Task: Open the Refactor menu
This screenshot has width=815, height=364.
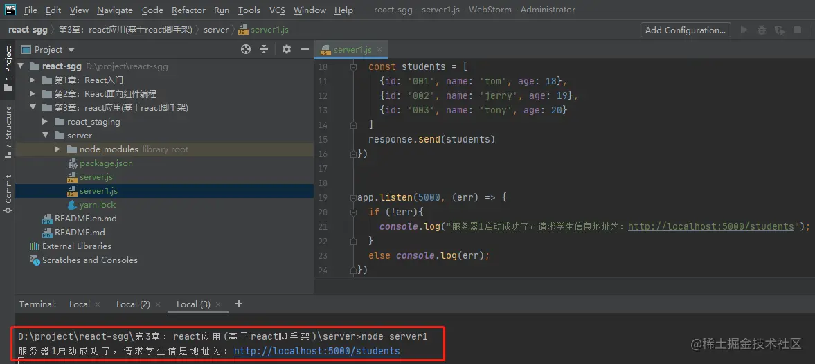Action: coord(189,10)
